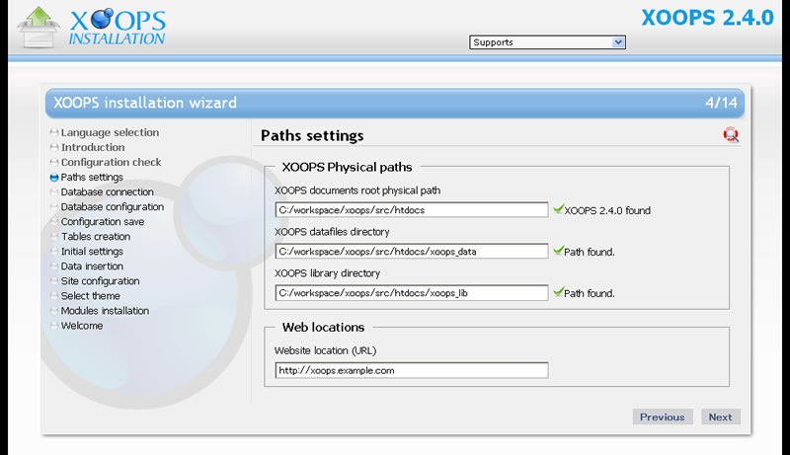Image resolution: width=790 pixels, height=455 pixels.
Task: Click the Web locations legend
Action: [324, 327]
